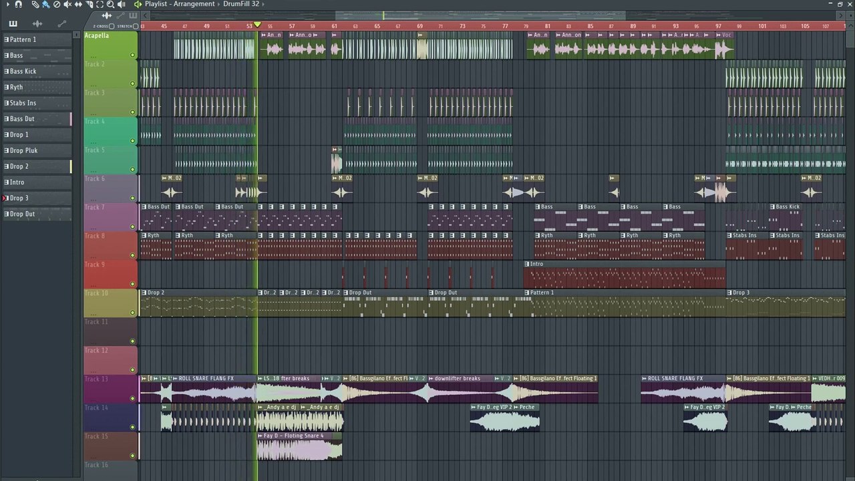Select the Playback speaker tool
This screenshot has width=855, height=481.
pos(121,4)
